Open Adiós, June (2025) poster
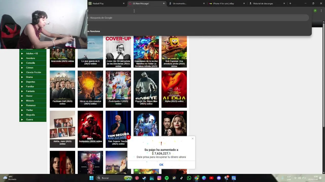This screenshot has height=182, width=325. 62,129
